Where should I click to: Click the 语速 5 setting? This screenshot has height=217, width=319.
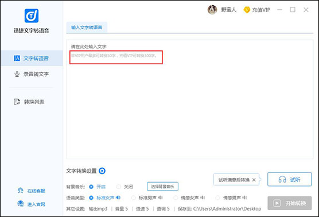tap(142, 208)
